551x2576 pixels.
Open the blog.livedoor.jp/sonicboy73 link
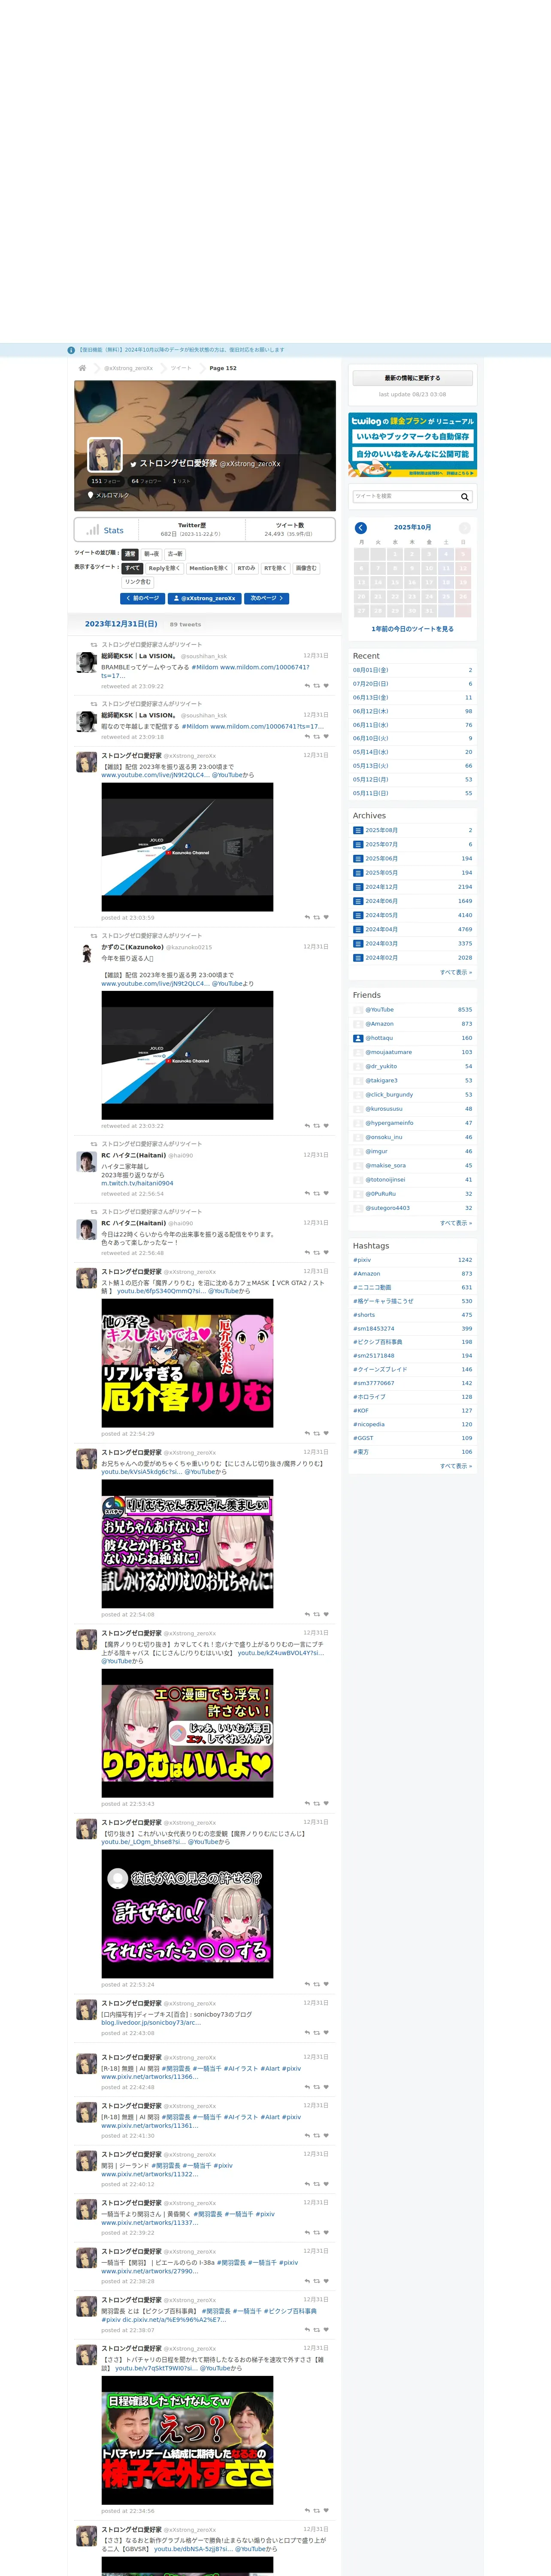pyautogui.click(x=150, y=2022)
